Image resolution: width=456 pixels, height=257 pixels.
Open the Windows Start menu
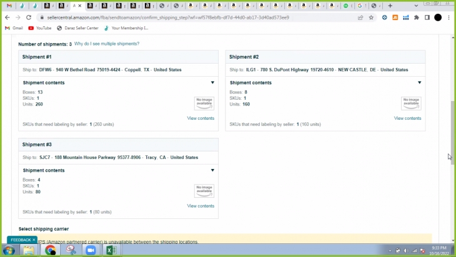pos(9,250)
